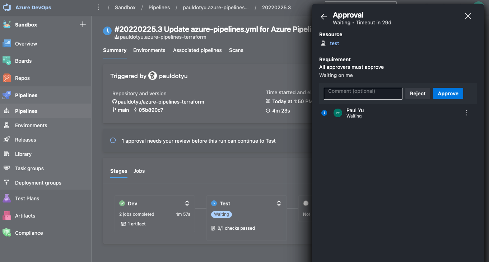Image resolution: width=489 pixels, height=262 pixels.
Task: Open Artifacts from the sidebar
Action: (25, 216)
